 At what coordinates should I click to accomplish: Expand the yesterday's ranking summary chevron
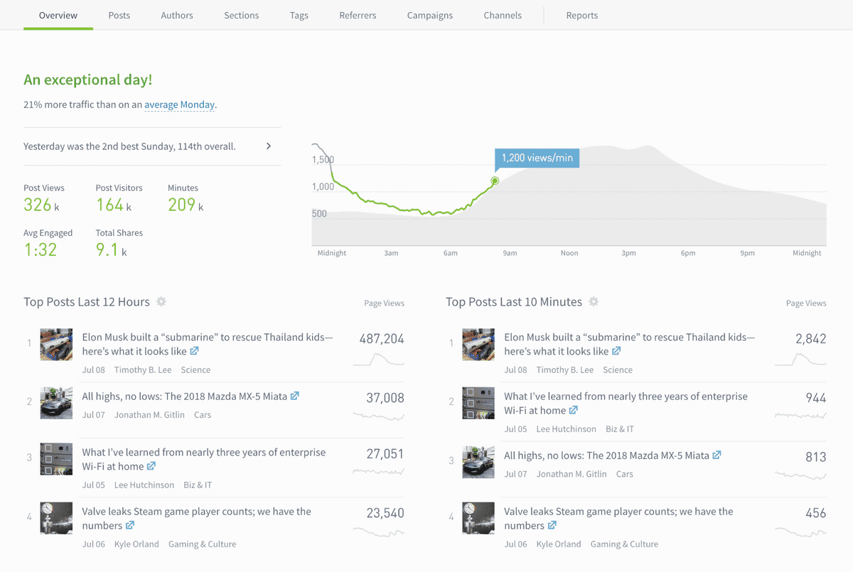[x=269, y=146]
